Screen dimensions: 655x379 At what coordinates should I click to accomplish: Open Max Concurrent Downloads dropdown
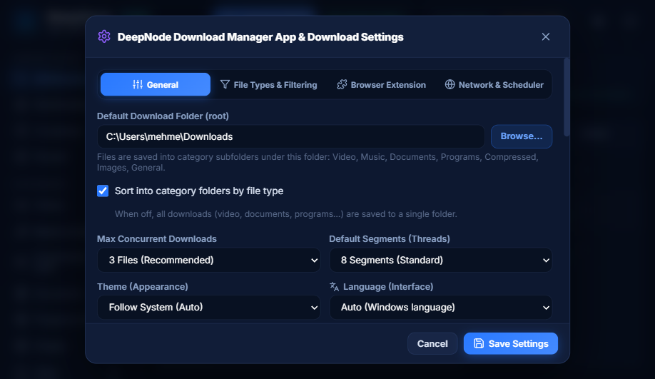[x=209, y=260]
